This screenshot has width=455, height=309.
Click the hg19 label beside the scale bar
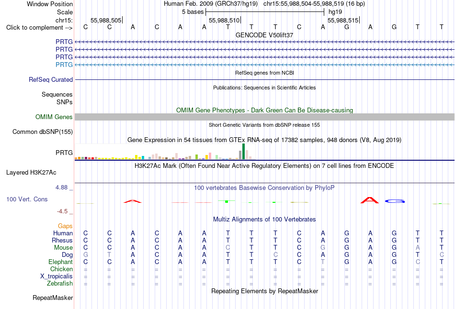[335, 12]
